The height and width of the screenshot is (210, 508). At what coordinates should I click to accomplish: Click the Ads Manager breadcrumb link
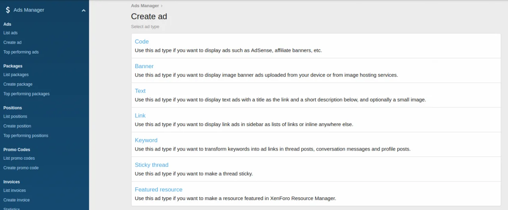[x=145, y=6]
